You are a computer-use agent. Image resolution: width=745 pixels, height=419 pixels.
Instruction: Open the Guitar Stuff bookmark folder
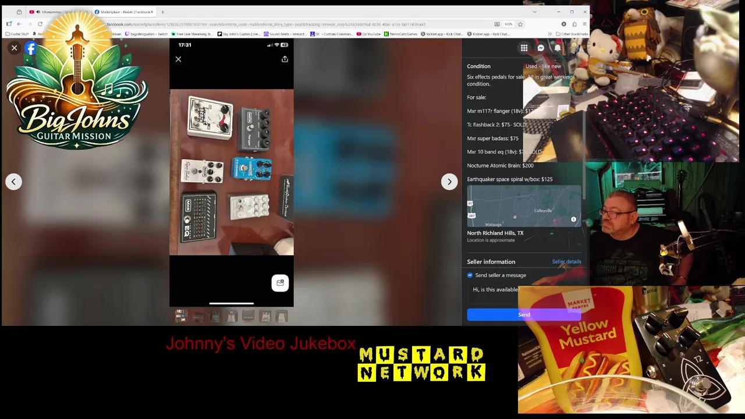(17, 34)
